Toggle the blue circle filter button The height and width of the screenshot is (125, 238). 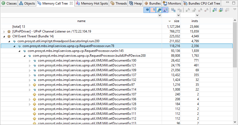click(x=147, y=10)
